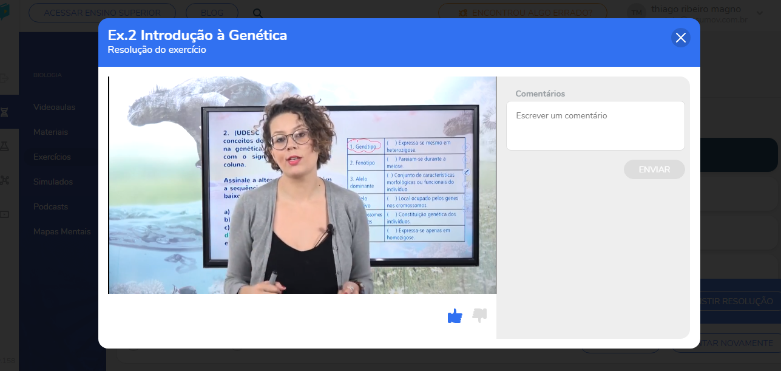Select Simulados menu item
Image resolution: width=781 pixels, height=371 pixels.
pyautogui.click(x=53, y=182)
